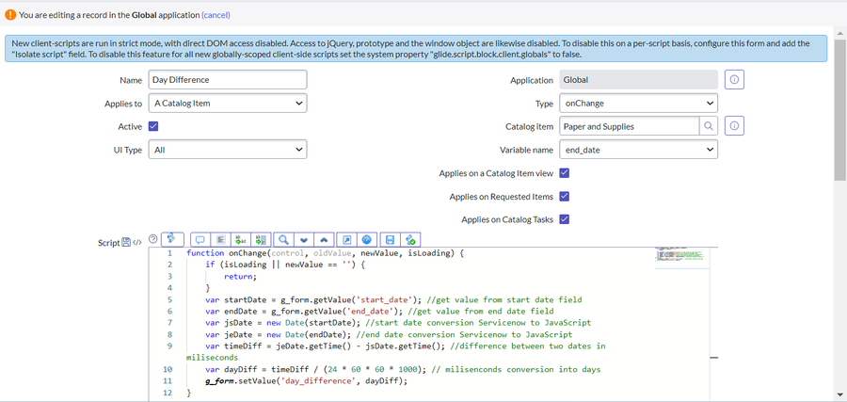Click the find next down-arrow icon
Viewport: 847px width, 402px height.
[304, 239]
